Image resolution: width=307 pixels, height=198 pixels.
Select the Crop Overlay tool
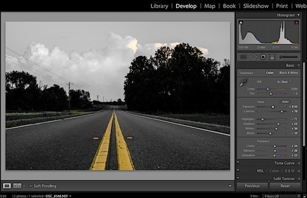pyautogui.click(x=244, y=57)
